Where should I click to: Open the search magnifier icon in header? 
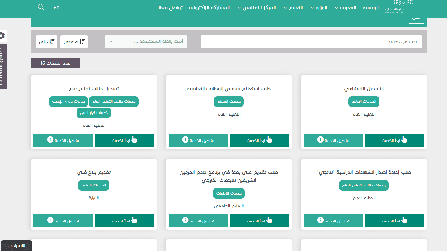41,7
